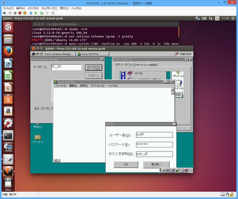Click the IME dictionary book icon
The image size is (238, 199).
tap(186, 170)
